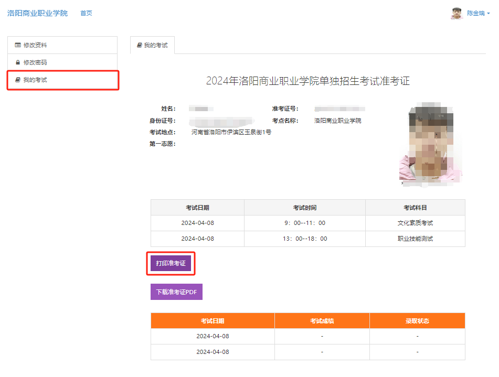Click the 文化素质考试 subject cell

(x=415, y=223)
